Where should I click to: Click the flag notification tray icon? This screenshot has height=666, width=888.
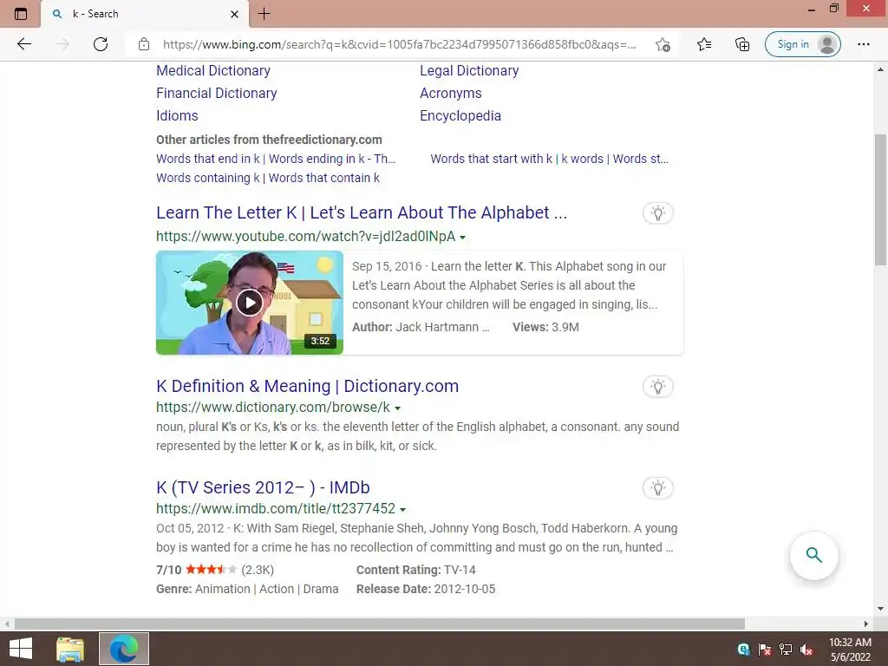tap(765, 650)
